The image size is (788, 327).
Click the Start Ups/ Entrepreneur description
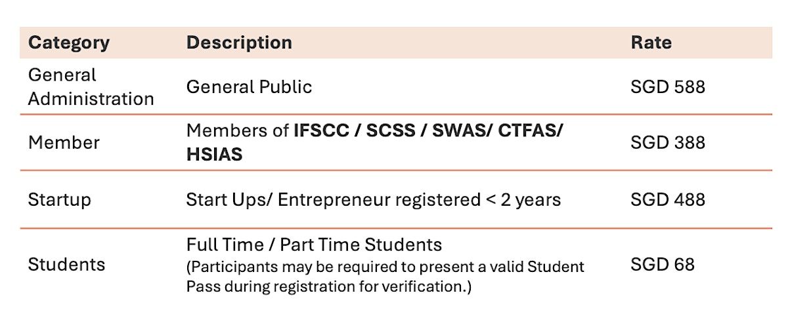[373, 199]
